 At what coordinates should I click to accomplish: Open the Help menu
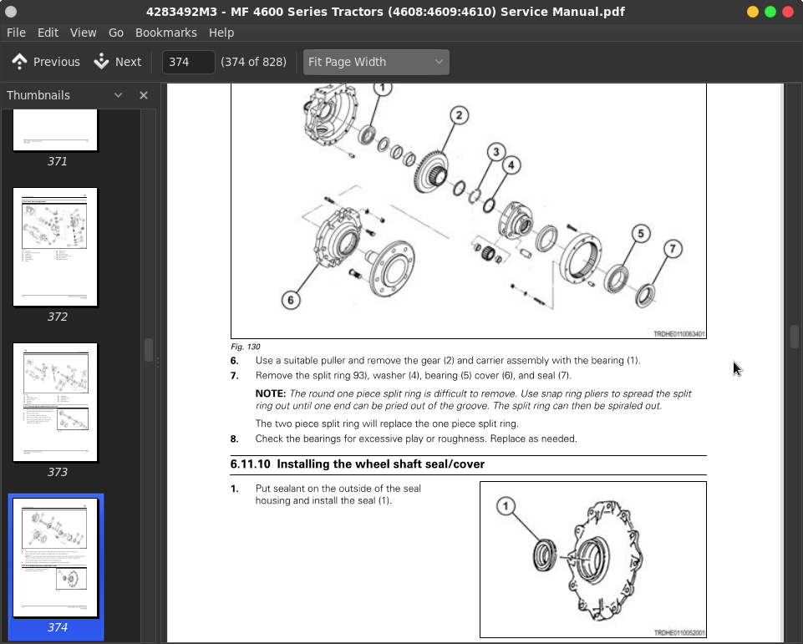221,33
